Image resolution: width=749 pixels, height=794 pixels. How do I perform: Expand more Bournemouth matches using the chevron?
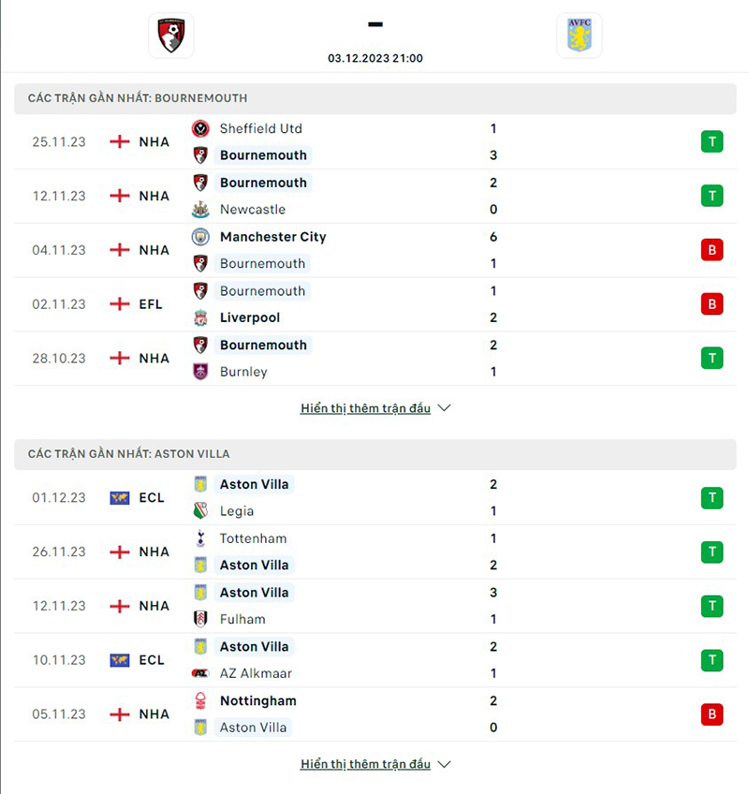tap(445, 408)
